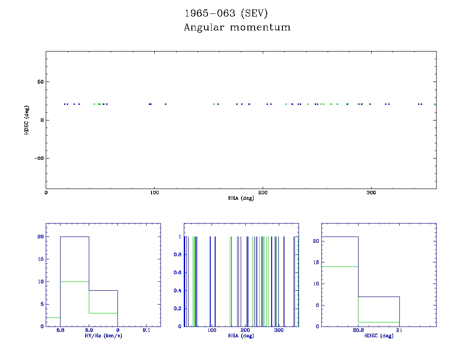Select the isolated blue point near HRA 110
The image size is (459, 344).
(165, 104)
